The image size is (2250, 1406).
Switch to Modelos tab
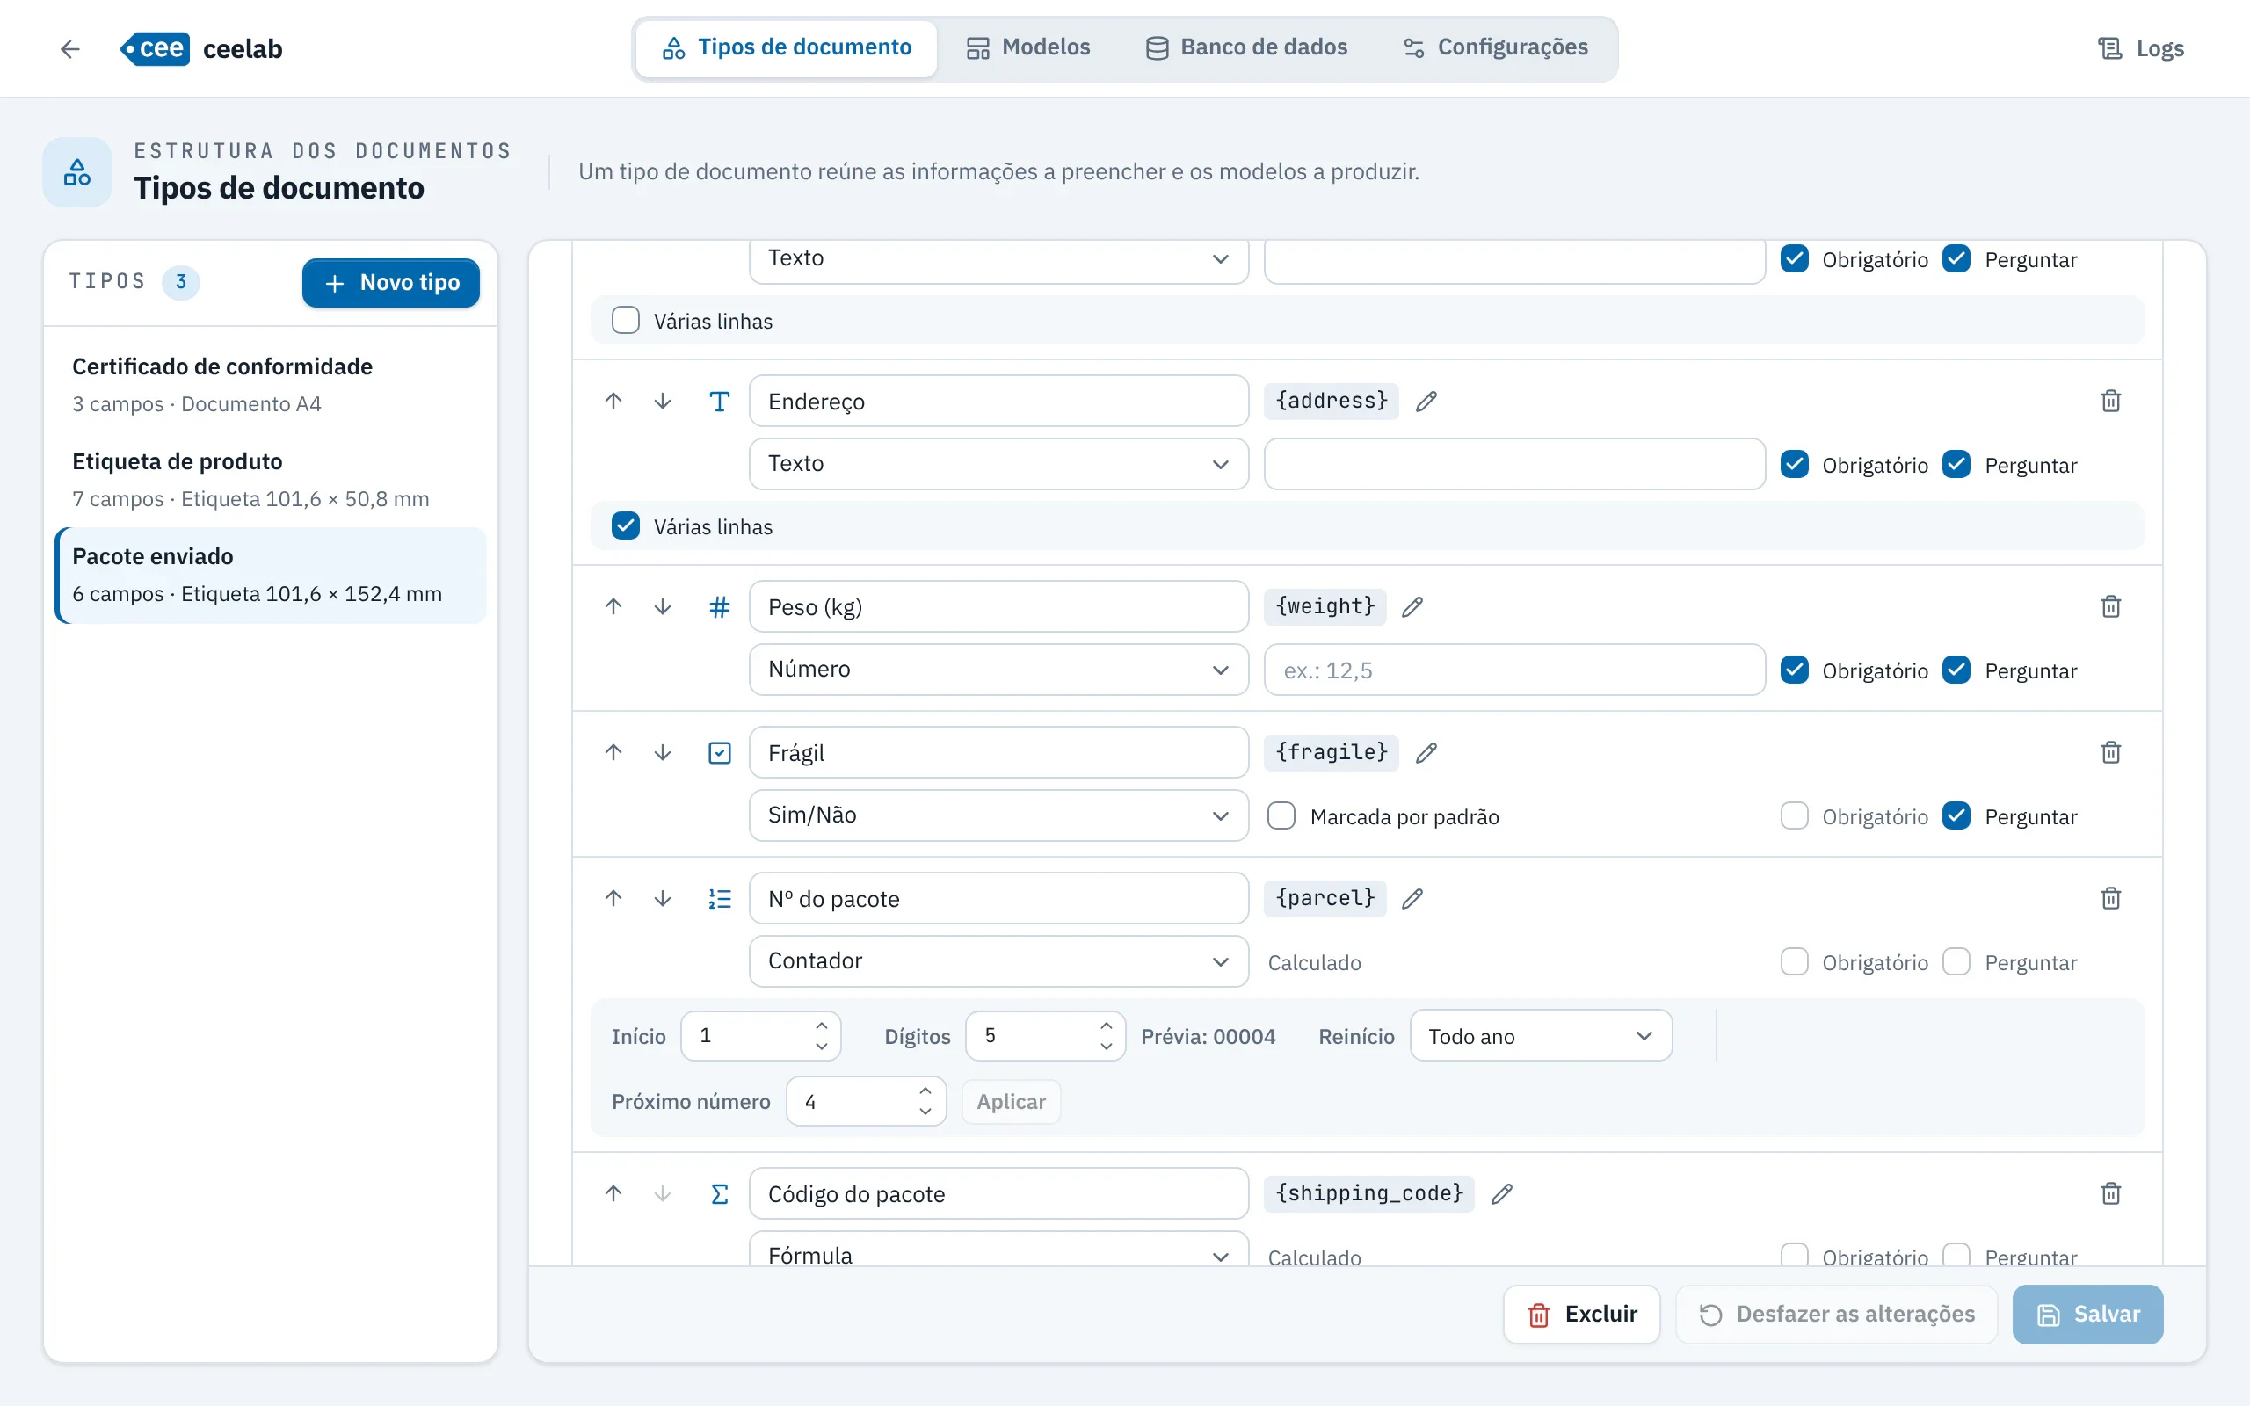pyautogui.click(x=1027, y=47)
